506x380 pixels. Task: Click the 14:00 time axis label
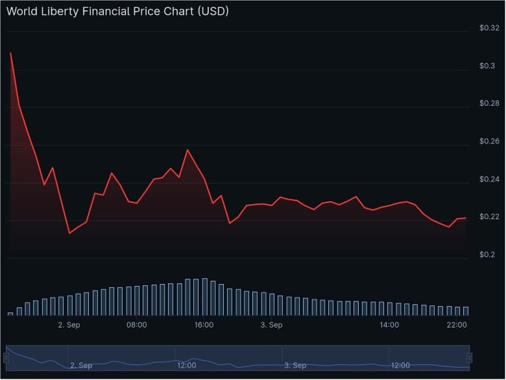[x=389, y=325]
